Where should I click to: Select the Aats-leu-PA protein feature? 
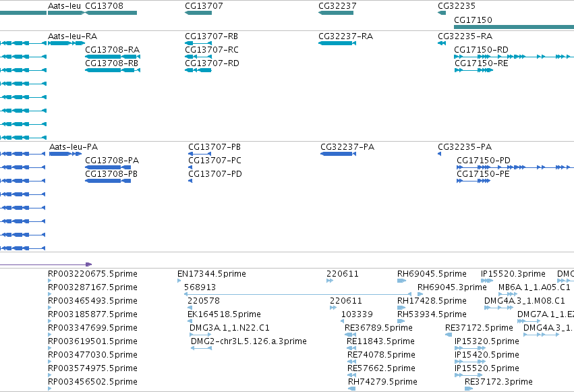point(65,154)
